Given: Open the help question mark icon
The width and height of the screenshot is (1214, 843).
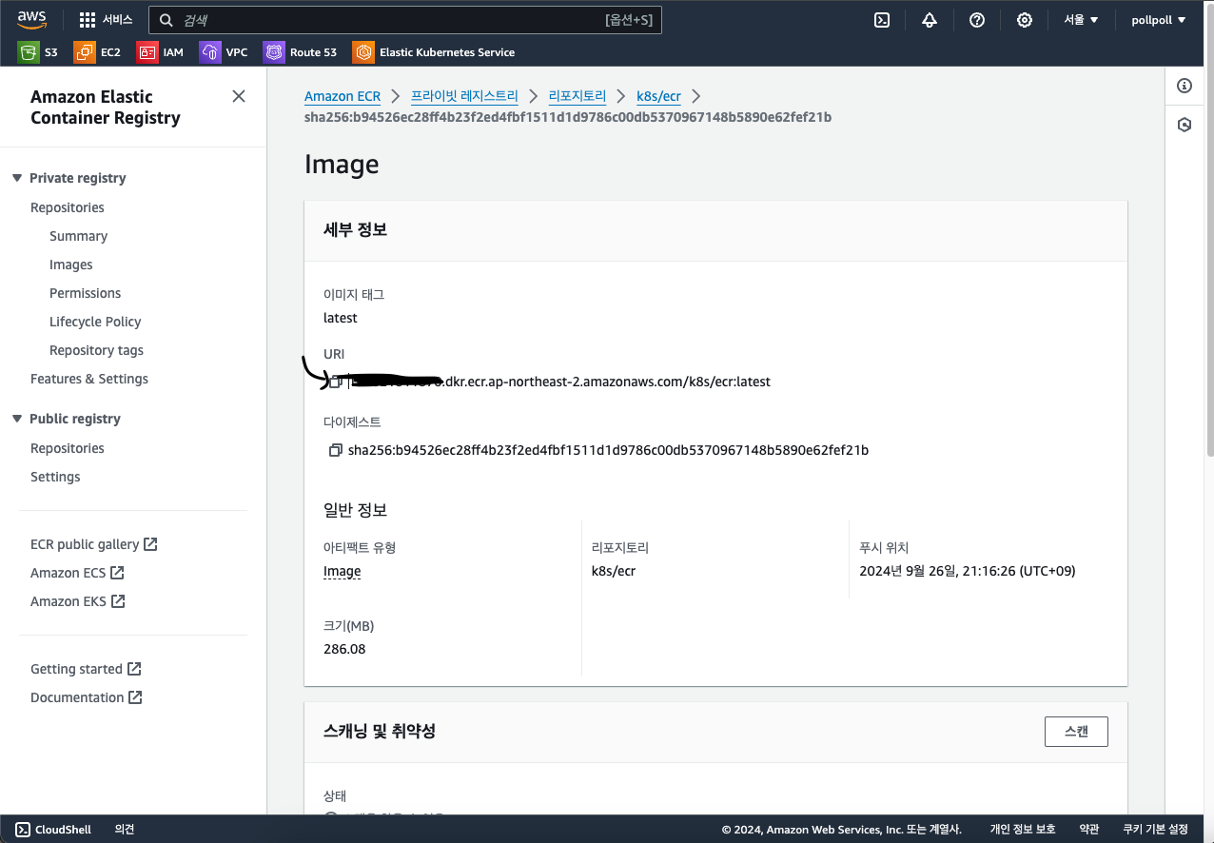Looking at the screenshot, I should tap(977, 20).
